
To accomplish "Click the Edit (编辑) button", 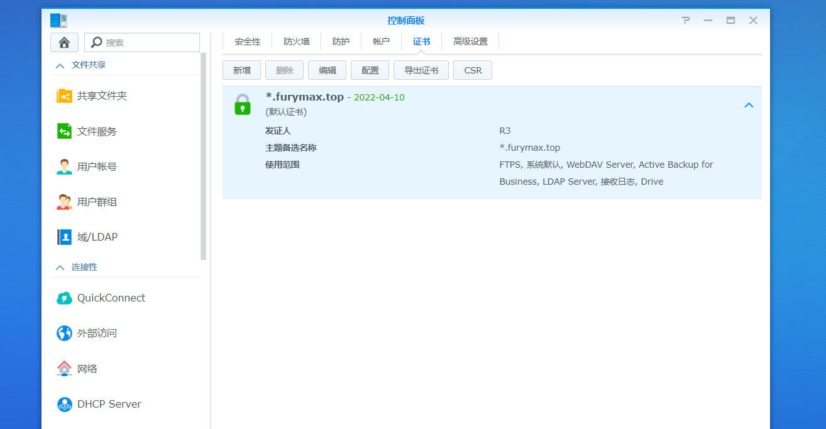I will [328, 70].
